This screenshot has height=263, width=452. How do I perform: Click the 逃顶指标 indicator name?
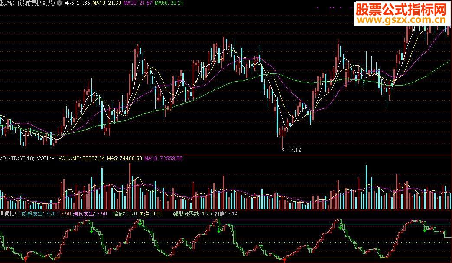tap(10, 214)
